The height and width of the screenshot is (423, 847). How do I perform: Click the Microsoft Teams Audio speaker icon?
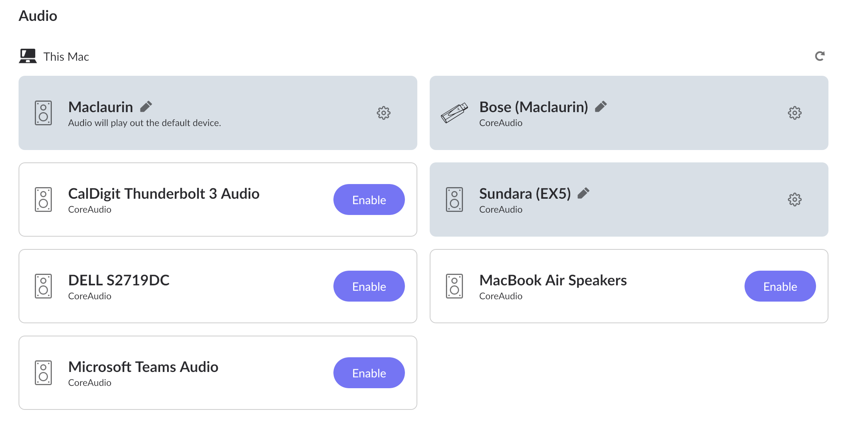tap(43, 373)
